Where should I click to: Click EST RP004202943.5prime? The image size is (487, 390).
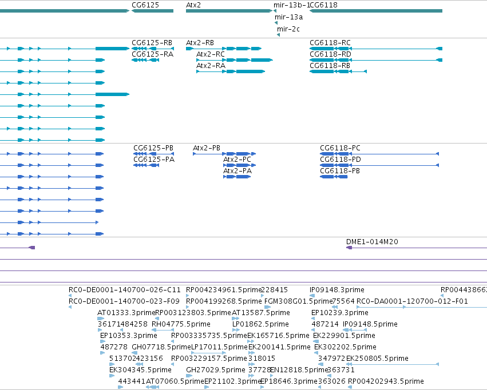(x=386, y=381)
